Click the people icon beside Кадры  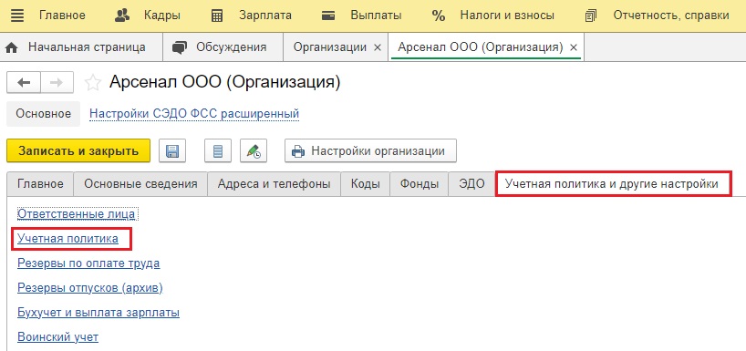pos(122,15)
